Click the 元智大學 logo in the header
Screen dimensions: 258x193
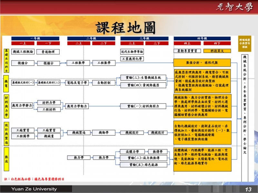[x=234, y=8]
